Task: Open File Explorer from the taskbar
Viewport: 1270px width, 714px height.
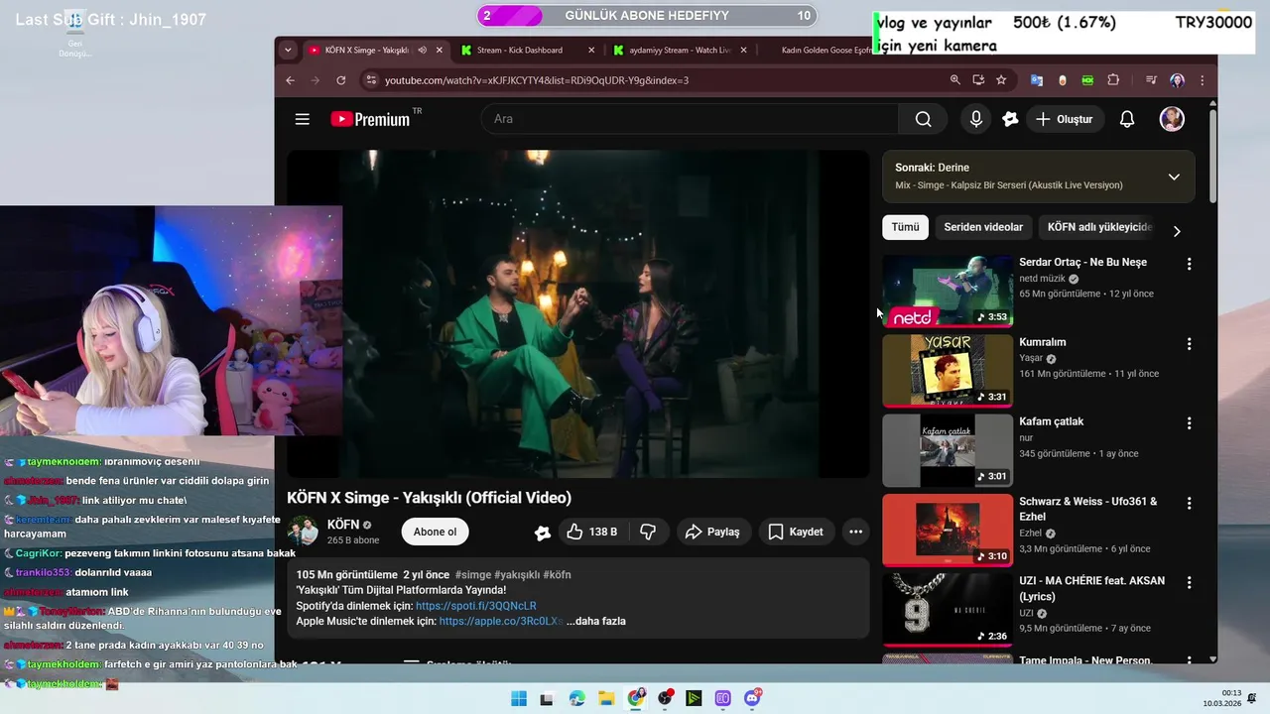Action: point(606,698)
